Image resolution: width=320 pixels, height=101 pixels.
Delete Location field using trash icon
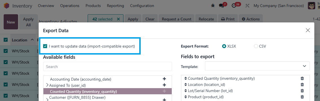(x=302, y=84)
